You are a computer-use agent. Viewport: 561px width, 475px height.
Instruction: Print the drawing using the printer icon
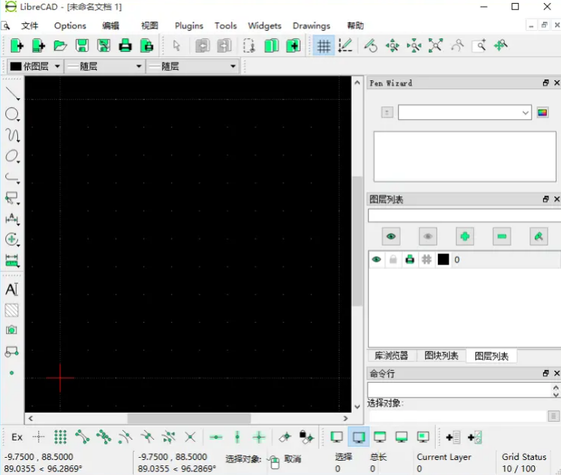(x=125, y=46)
